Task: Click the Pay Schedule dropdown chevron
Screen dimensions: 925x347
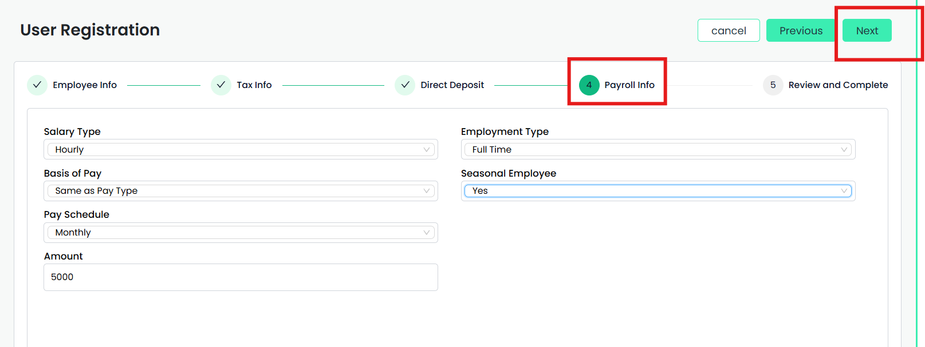Action: click(x=426, y=233)
